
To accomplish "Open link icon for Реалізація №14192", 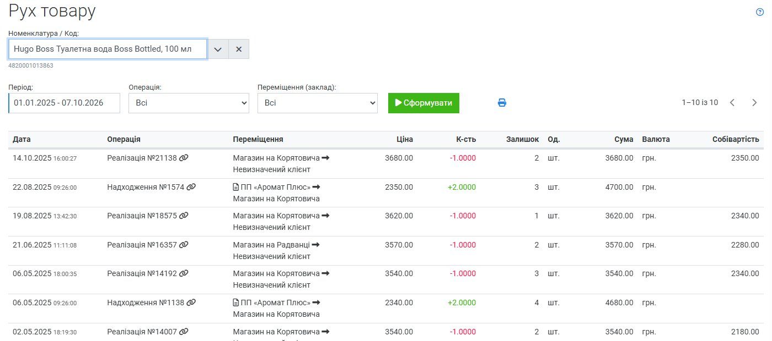I will pyautogui.click(x=184, y=273).
